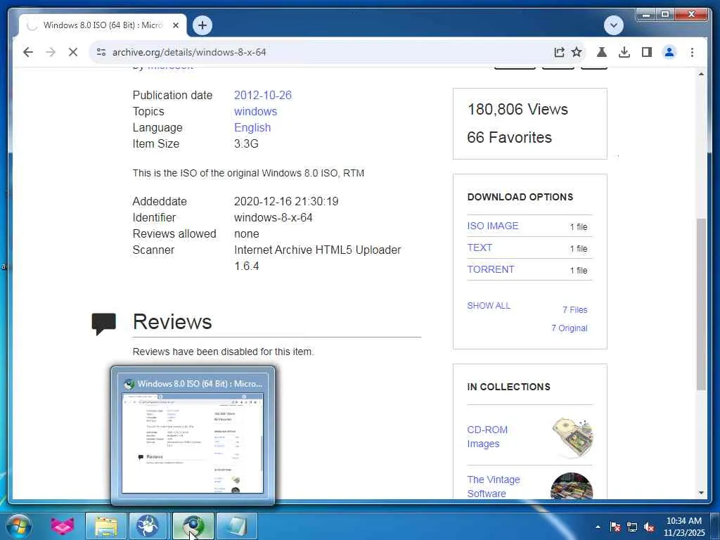Open the windows topic link
Viewport: 720px width, 540px height.
click(x=255, y=112)
